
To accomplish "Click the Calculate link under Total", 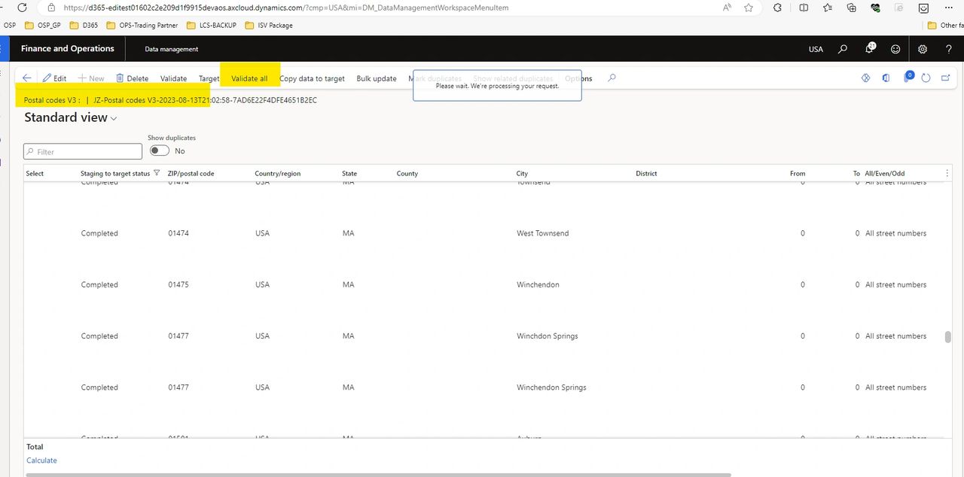I will (x=41, y=460).
